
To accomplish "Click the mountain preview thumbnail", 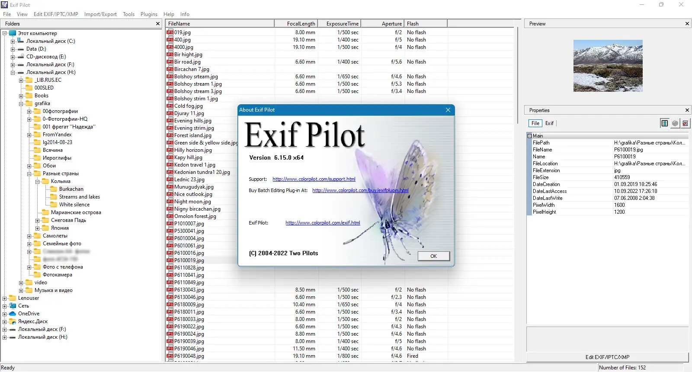I will 608,66.
